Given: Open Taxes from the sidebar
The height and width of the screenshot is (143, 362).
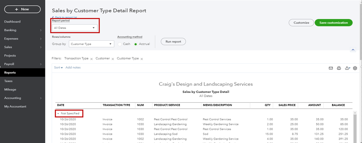Looking at the screenshot, I should (8, 81).
